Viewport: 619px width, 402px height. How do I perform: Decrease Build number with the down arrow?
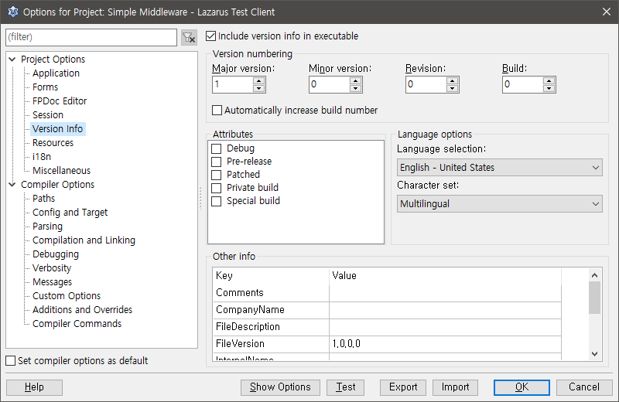tap(549, 88)
